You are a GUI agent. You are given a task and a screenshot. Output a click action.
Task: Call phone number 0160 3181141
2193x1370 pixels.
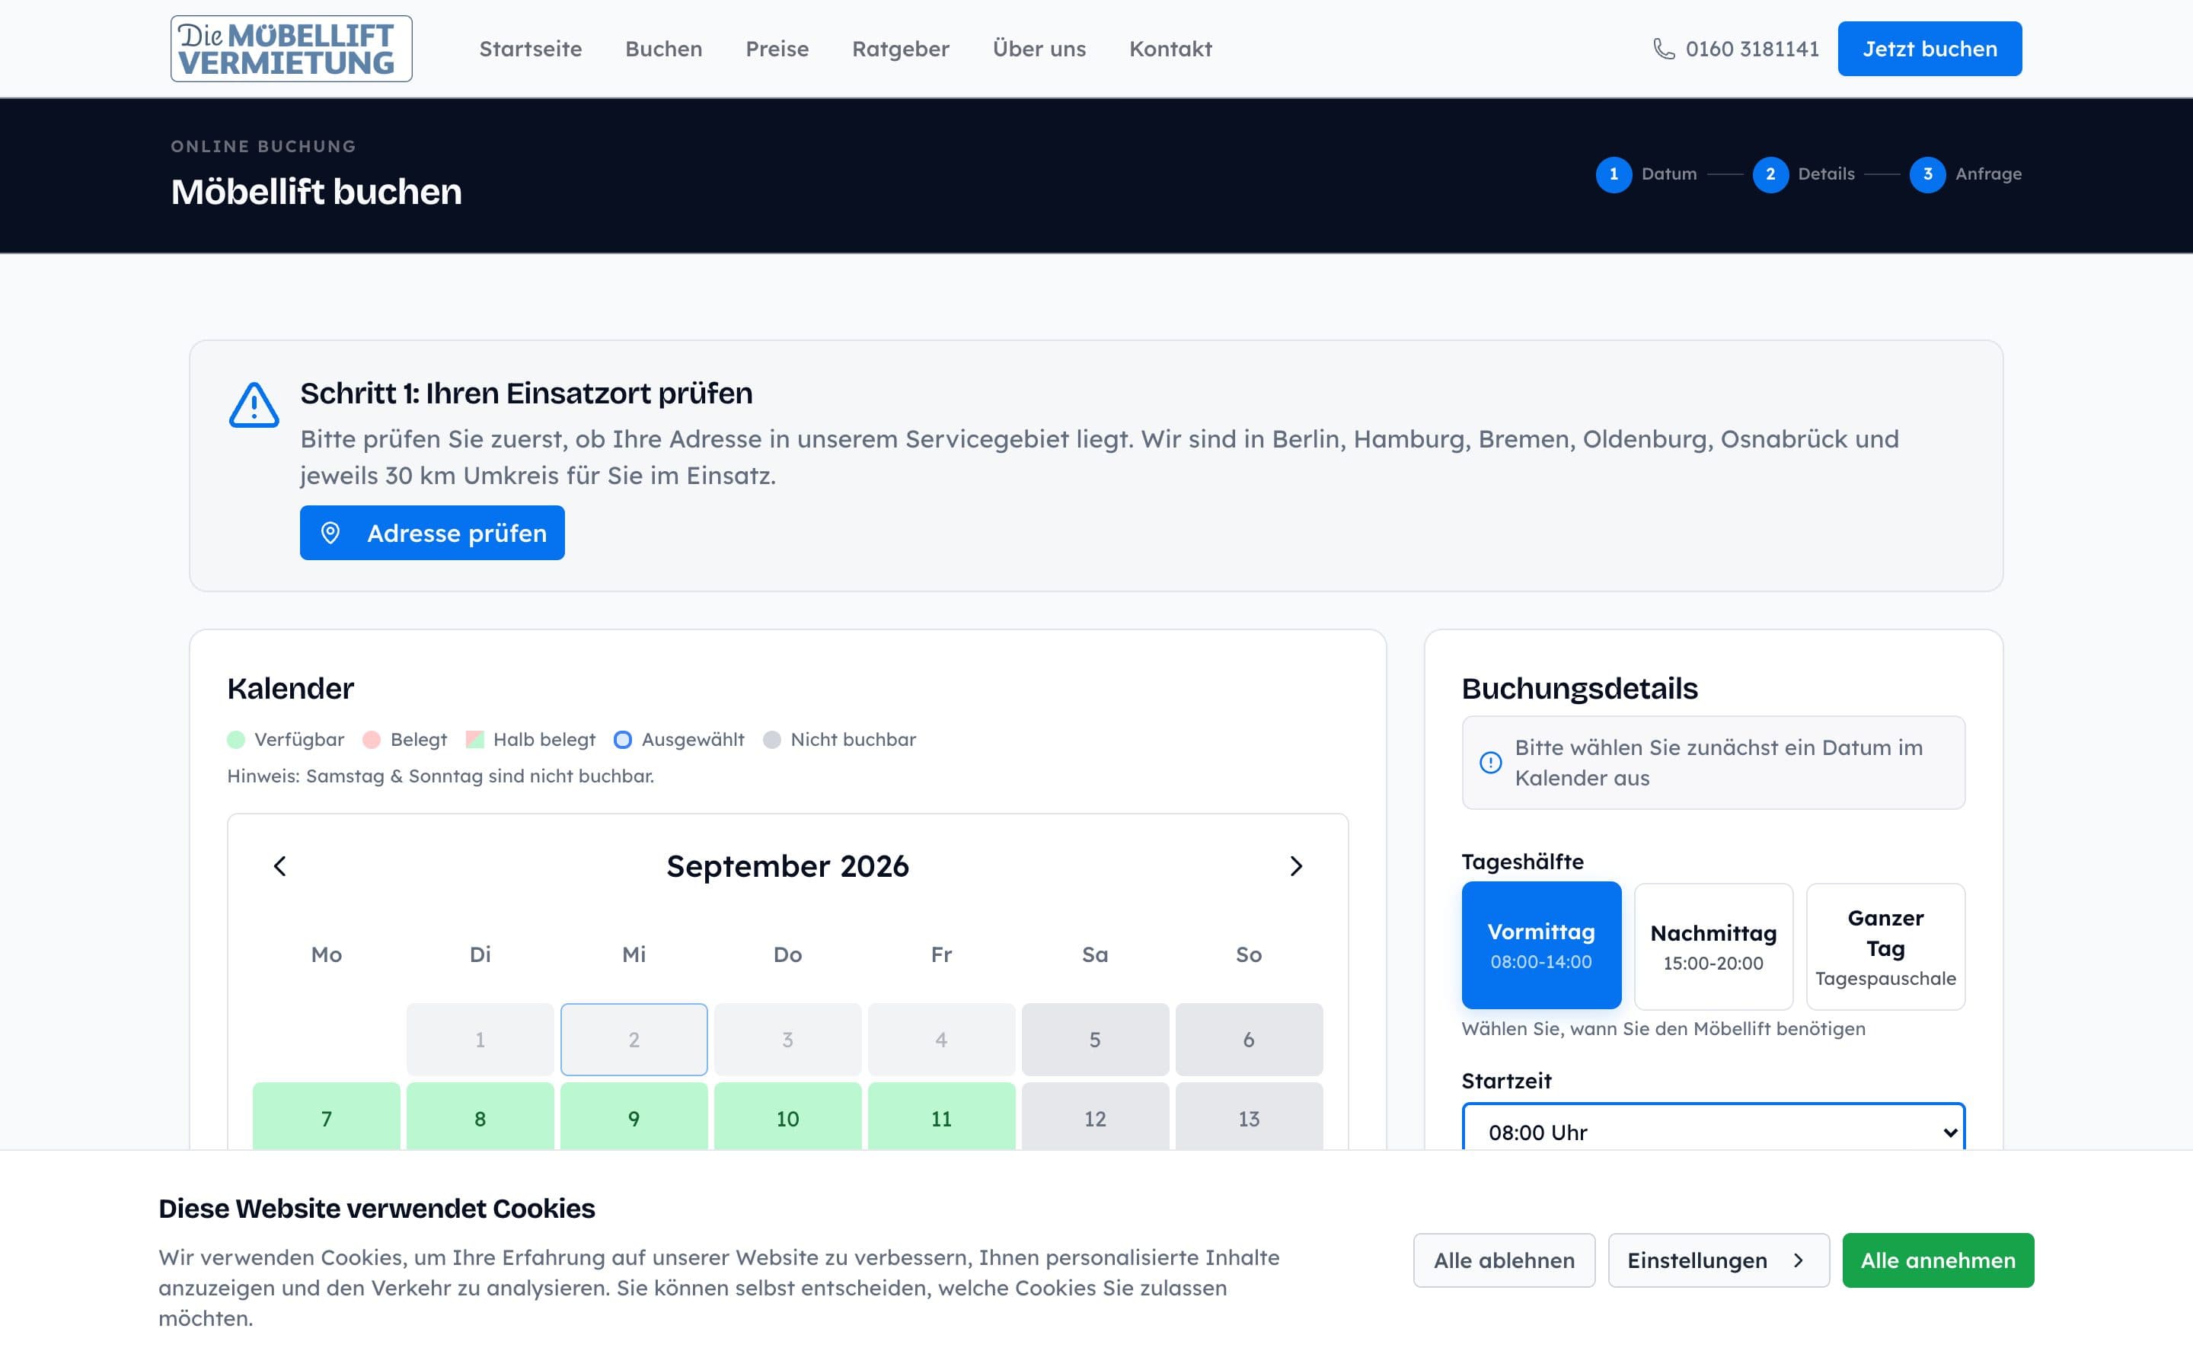1751,49
